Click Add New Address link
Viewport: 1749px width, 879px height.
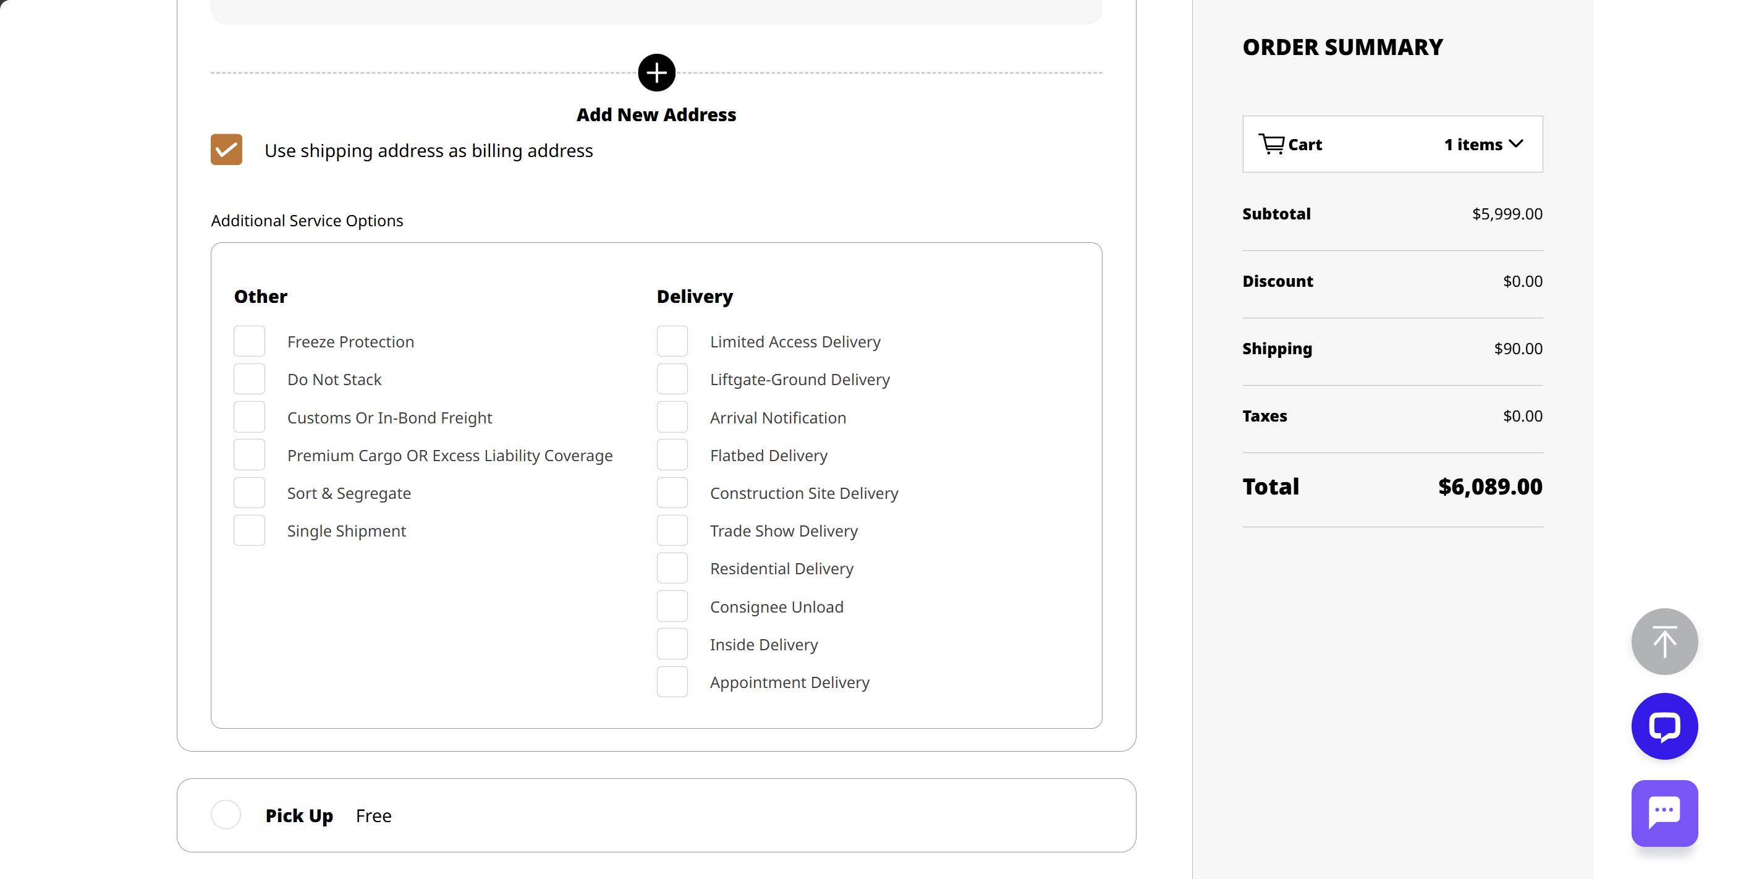[x=656, y=115]
